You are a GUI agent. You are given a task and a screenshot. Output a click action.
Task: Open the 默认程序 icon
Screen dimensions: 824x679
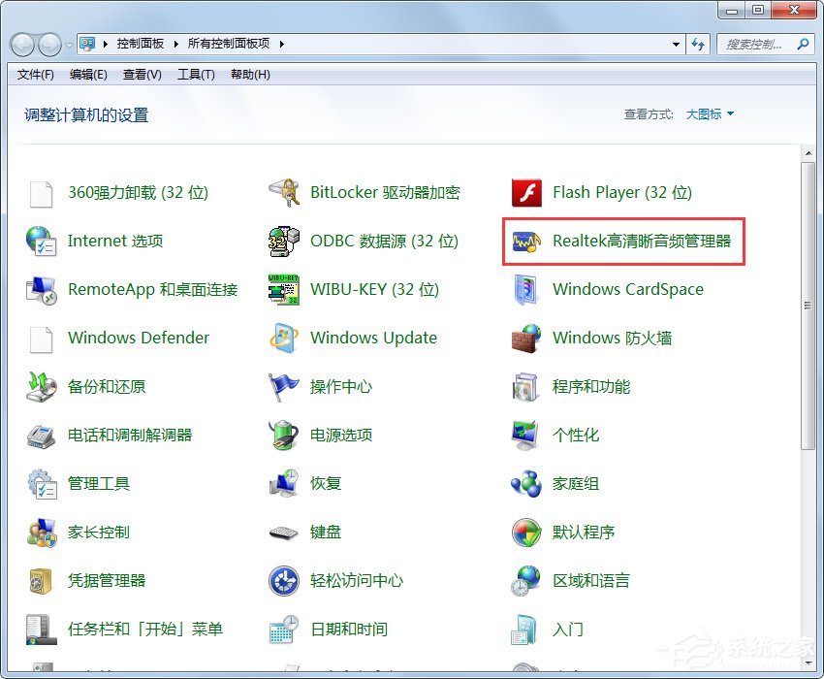(526, 533)
